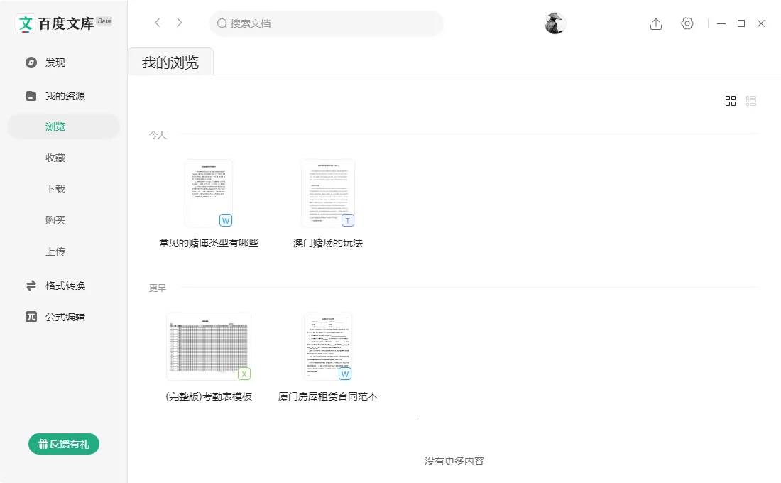Select the 浏览 sidebar menu item

point(55,126)
